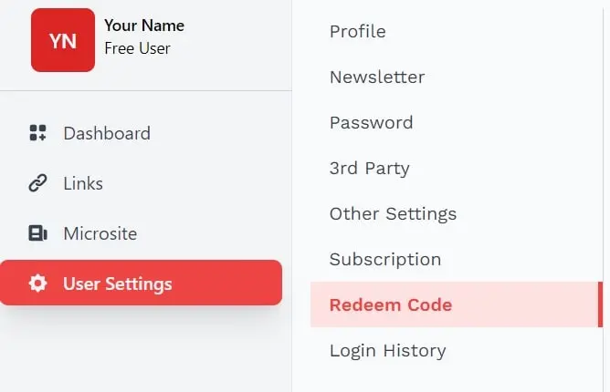
Task: Click the Your Name account text
Action: 144,26
